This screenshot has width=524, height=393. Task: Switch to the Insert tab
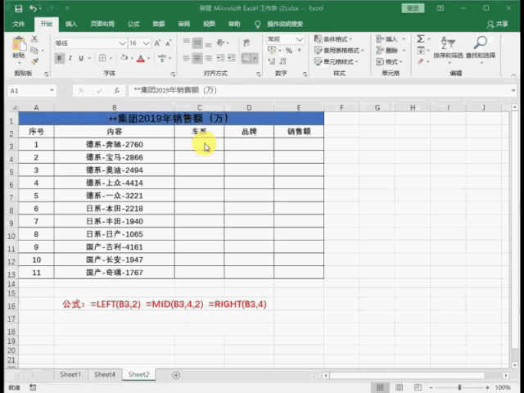71,24
